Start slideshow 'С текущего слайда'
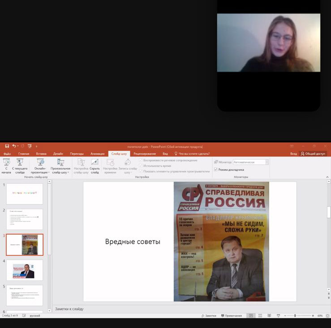Viewport: 331px width, 328px height. pyautogui.click(x=20, y=166)
